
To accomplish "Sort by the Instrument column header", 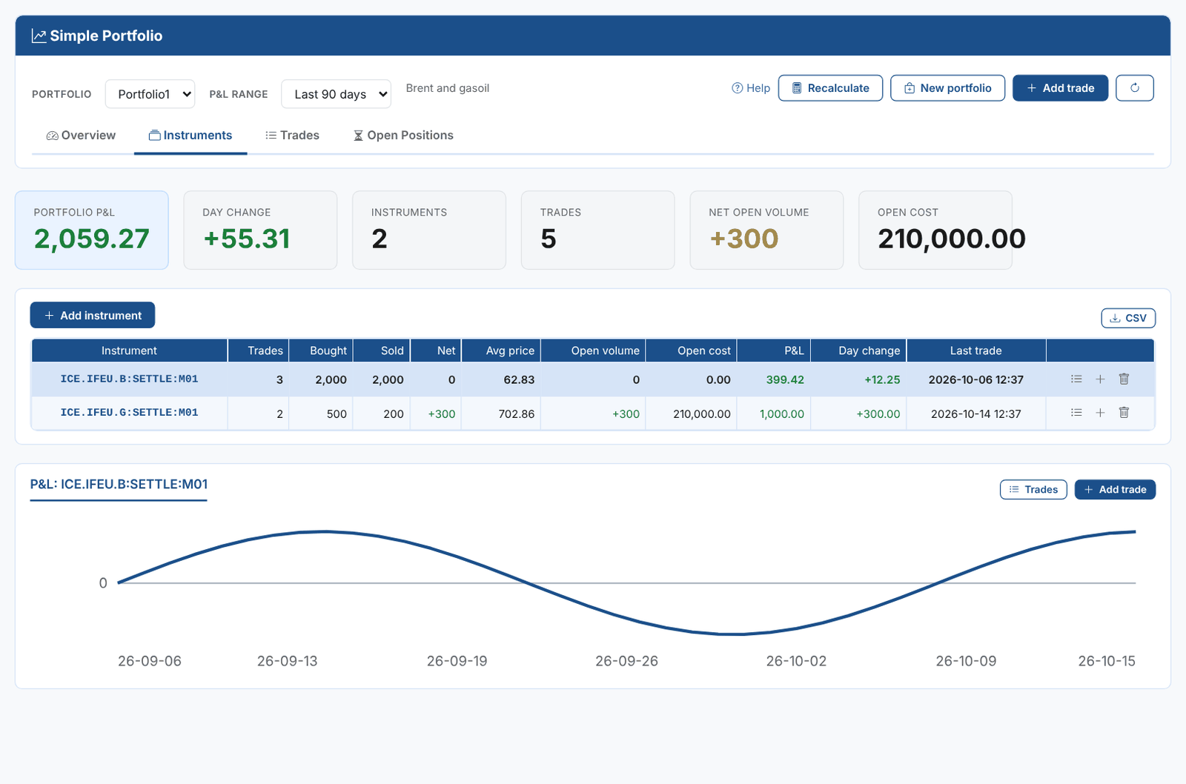I will click(x=129, y=351).
